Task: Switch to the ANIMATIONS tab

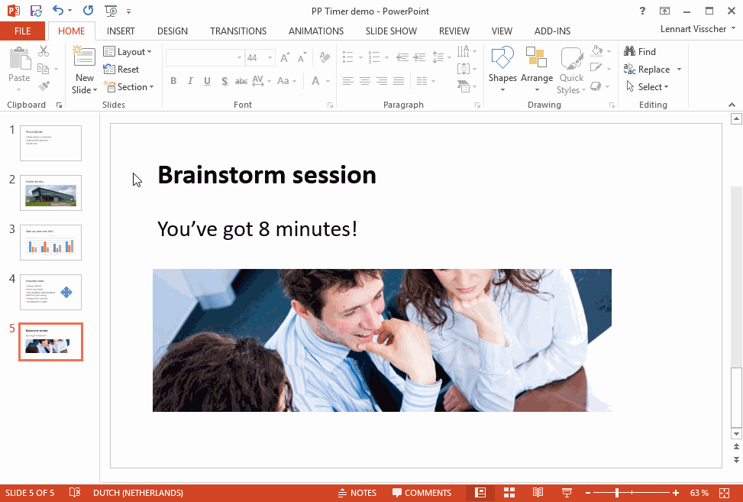Action: 316,31
